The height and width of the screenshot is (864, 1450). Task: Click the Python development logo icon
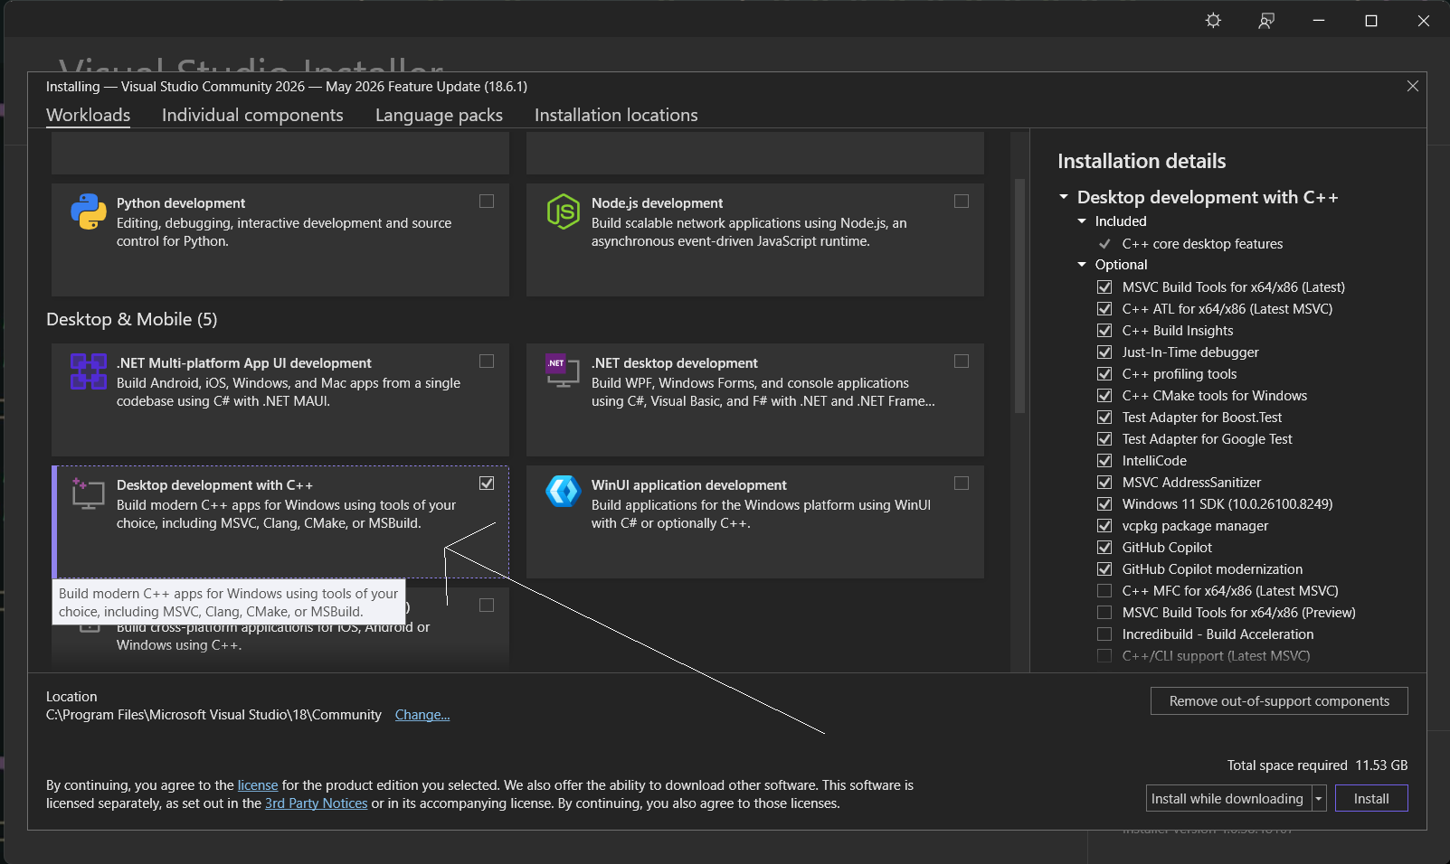point(89,211)
